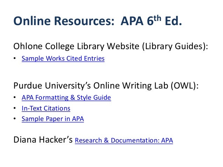The height and width of the screenshot is (167, 223).
Task: Visit the Research & Documentation: APA link
Action: coord(124,141)
